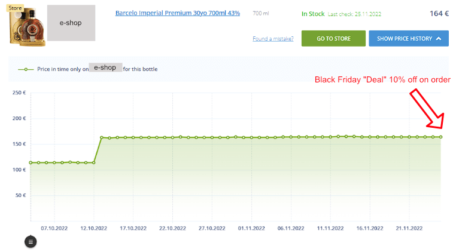456x252 pixels.
Task: Click the '164 €' current price
Action: [439, 14]
